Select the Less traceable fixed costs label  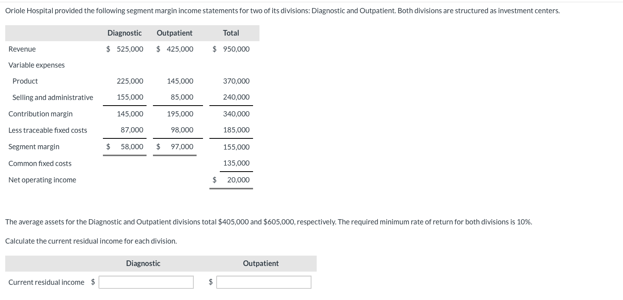pos(48,130)
